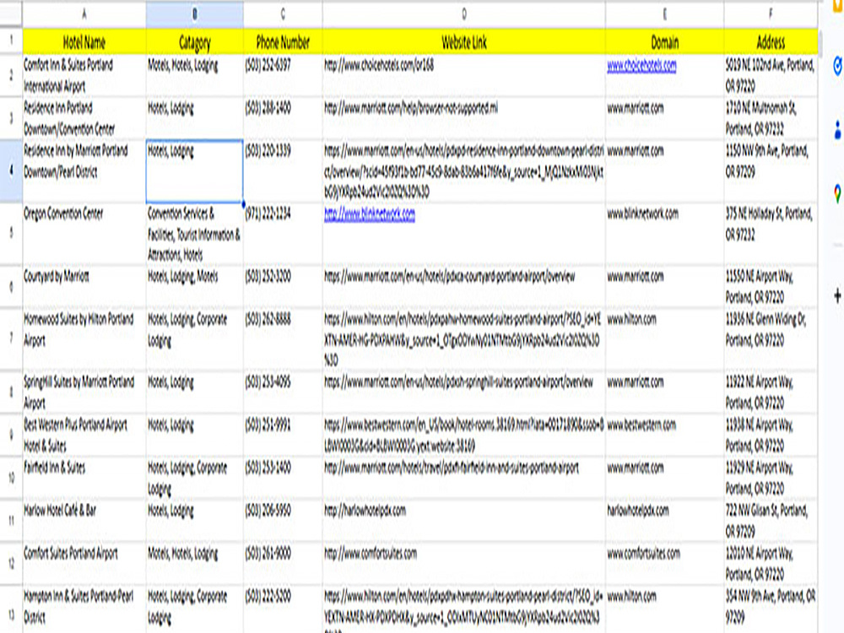844x633 pixels.
Task: Click the http://www.comfortsuites.com website cell
Action: [464, 563]
